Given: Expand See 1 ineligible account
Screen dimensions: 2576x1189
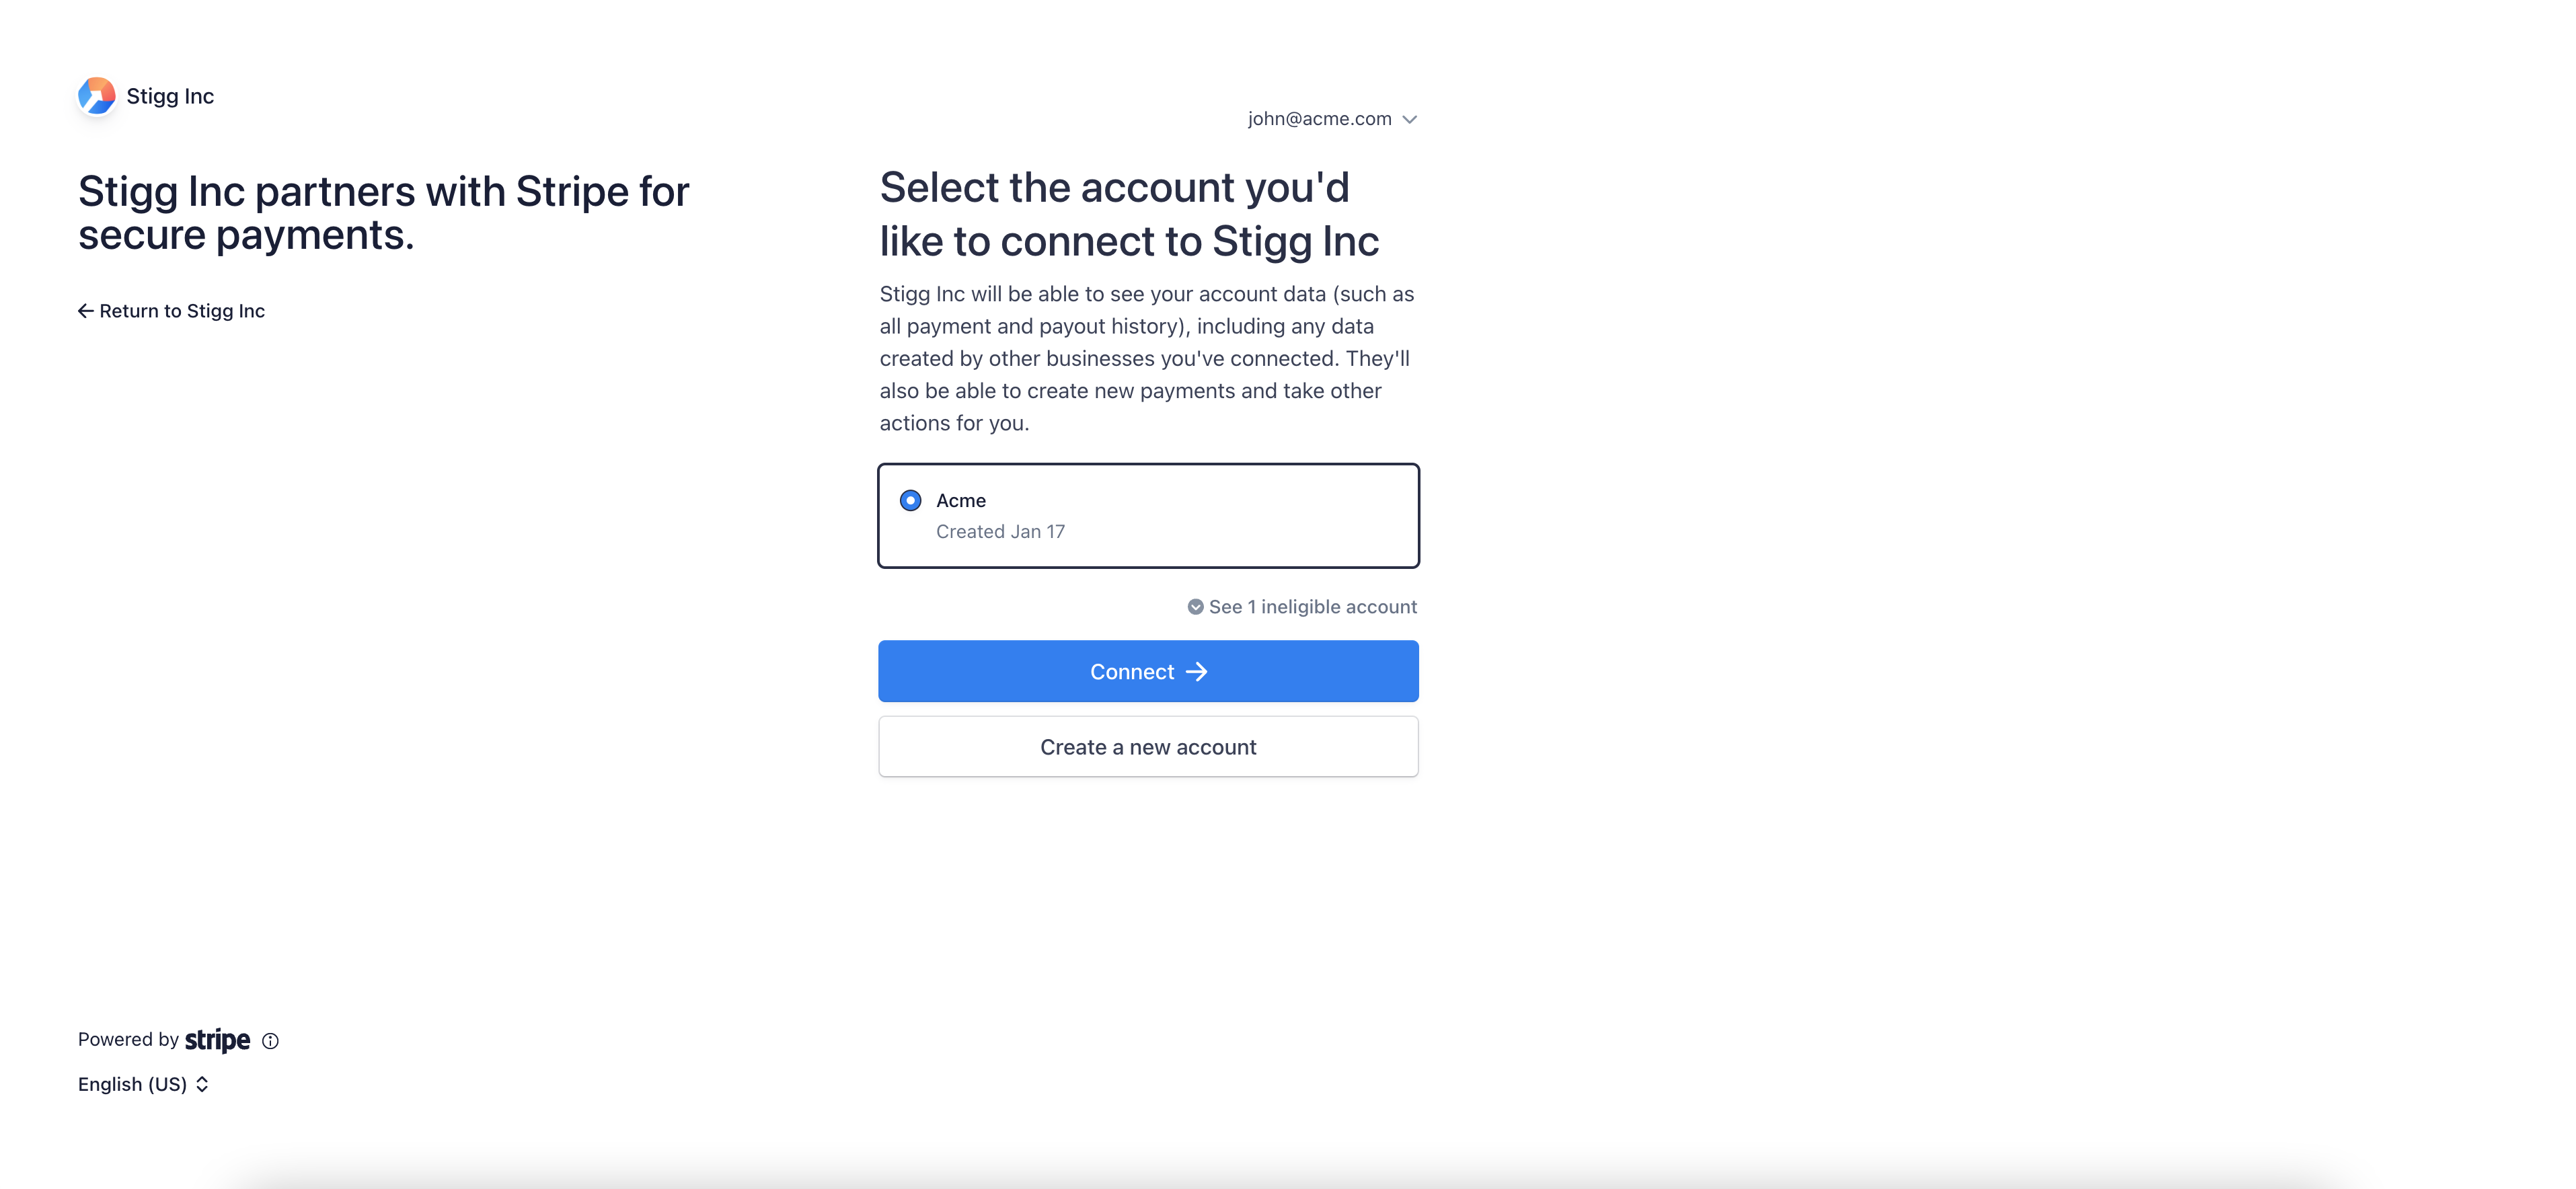Looking at the screenshot, I should 1302,607.
